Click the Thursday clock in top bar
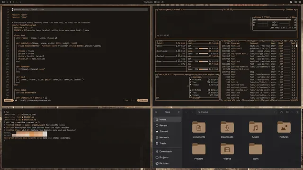The width and height of the screenshot is (303, 170). click(151, 2)
